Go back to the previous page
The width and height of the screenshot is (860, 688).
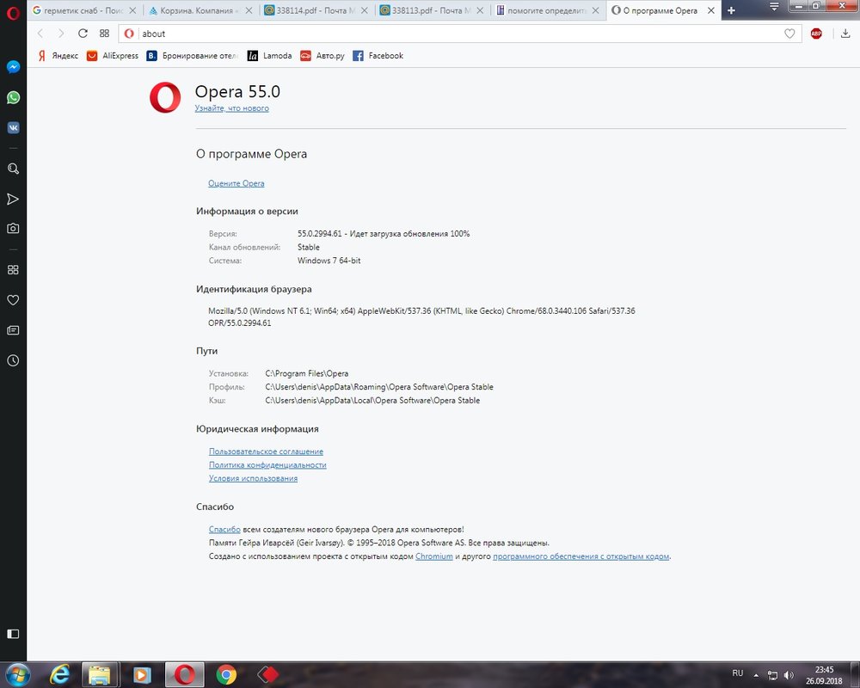pyautogui.click(x=40, y=34)
